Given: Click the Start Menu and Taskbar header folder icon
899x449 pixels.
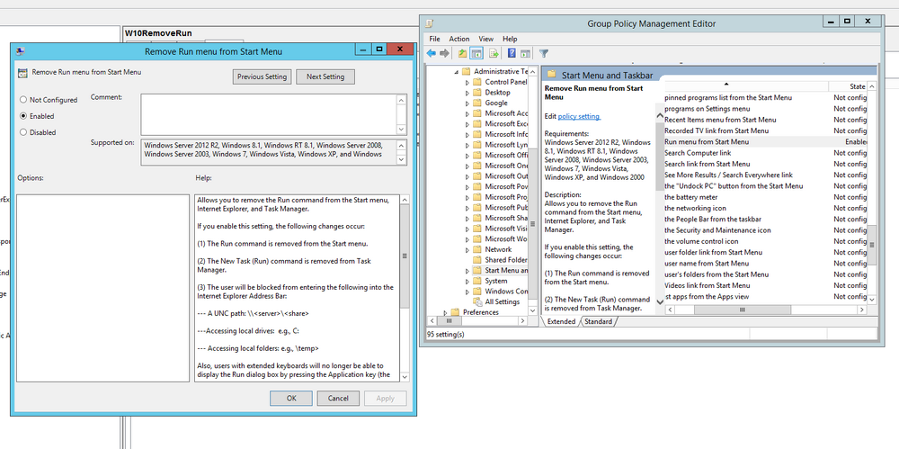Looking at the screenshot, I should click(x=552, y=75).
